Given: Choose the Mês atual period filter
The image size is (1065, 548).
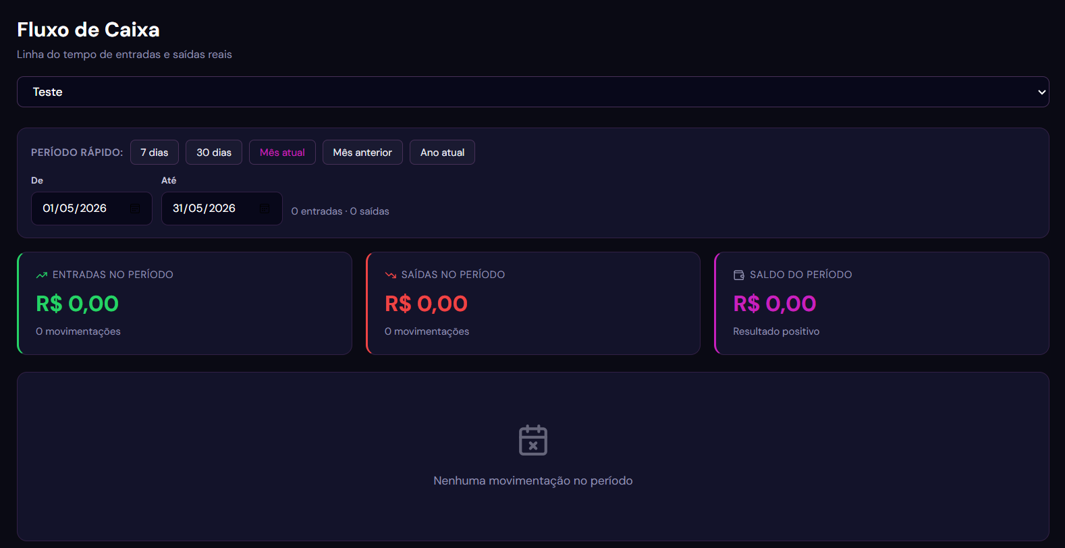Looking at the screenshot, I should pos(282,153).
